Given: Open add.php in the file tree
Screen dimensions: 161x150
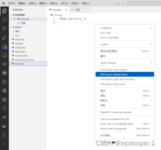Looking at the screenshot, I should [28, 39].
